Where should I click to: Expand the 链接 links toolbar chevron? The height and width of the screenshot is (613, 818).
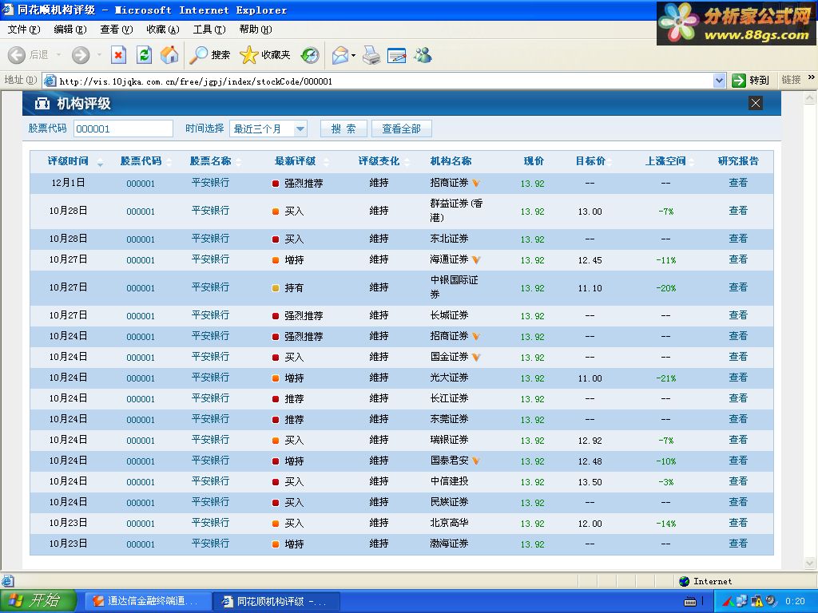tap(812, 77)
